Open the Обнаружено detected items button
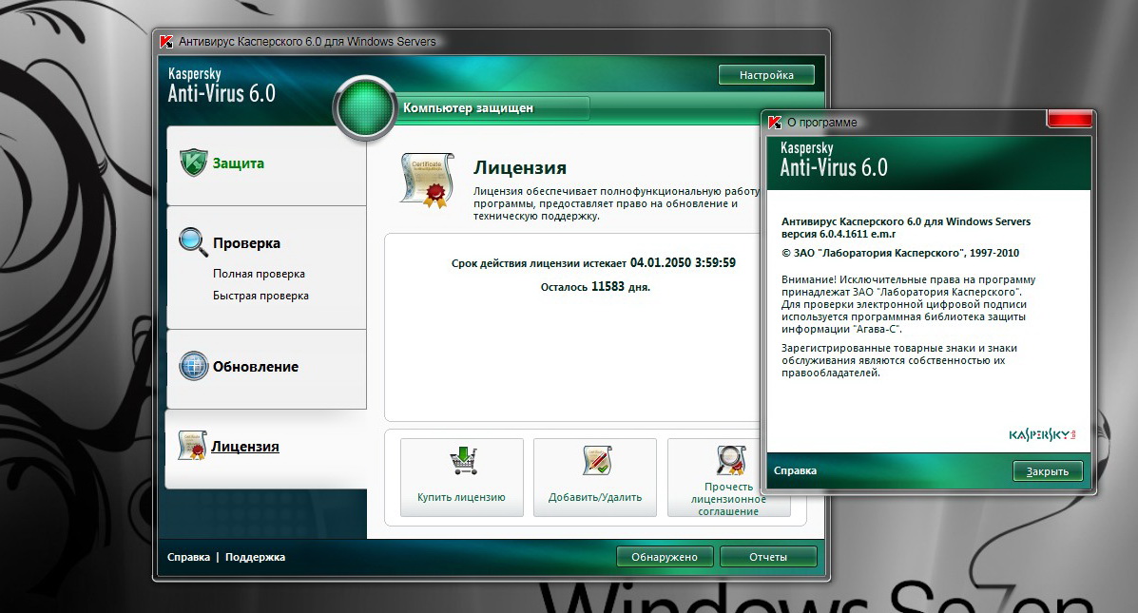This screenshot has height=613, width=1138. [664, 557]
